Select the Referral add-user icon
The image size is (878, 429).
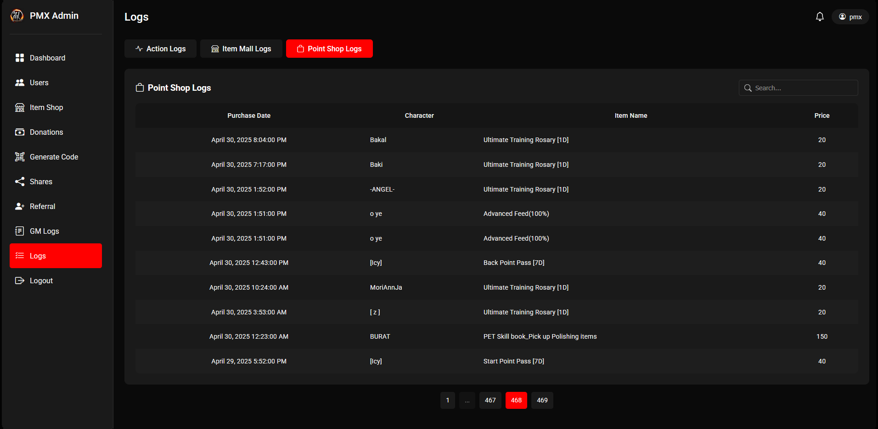click(20, 206)
